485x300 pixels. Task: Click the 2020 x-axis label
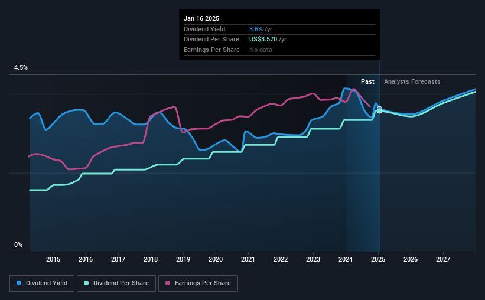coord(216,259)
